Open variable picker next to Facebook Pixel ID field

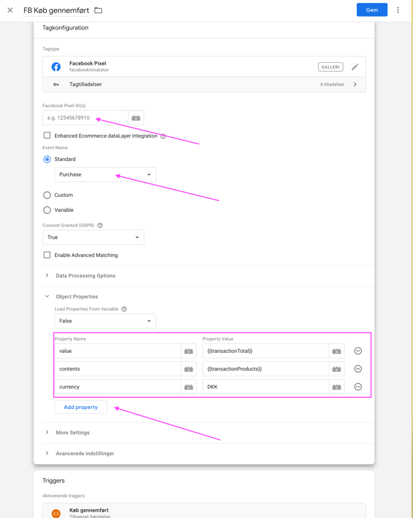click(136, 118)
